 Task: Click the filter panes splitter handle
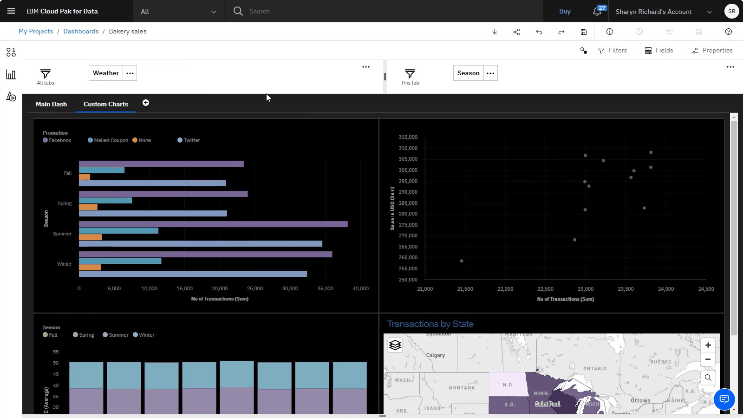pyautogui.click(x=385, y=77)
